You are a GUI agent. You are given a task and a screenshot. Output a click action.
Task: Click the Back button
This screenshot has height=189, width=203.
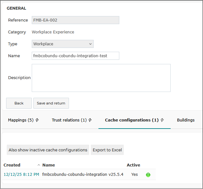(x=19, y=103)
